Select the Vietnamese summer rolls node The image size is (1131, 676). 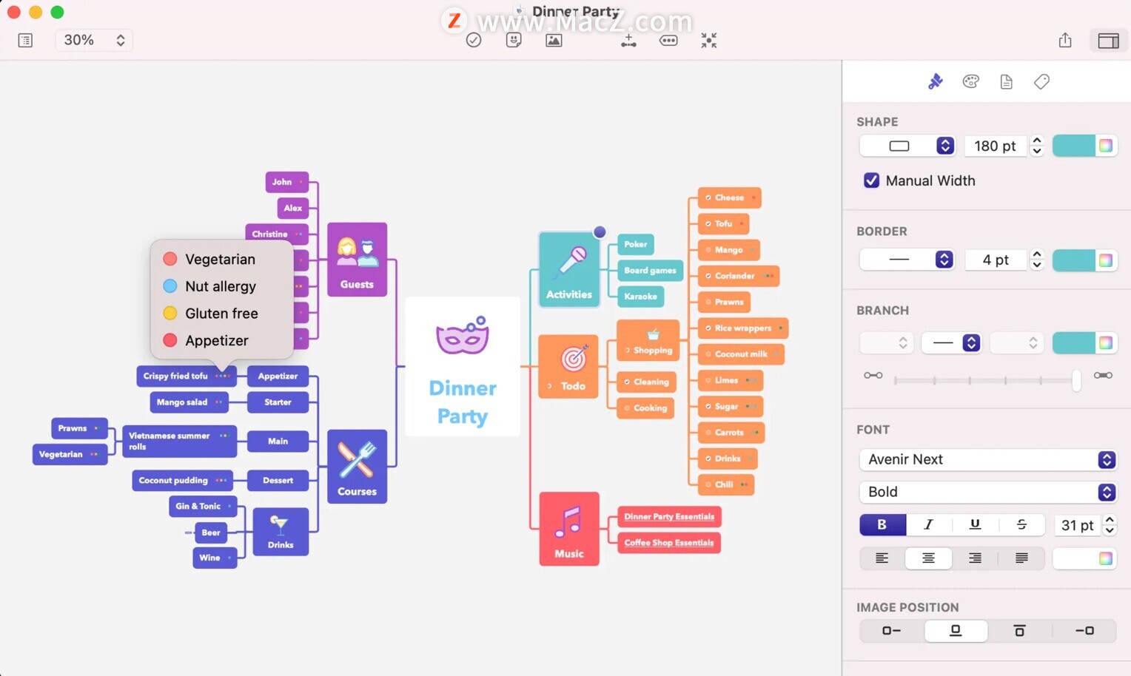[179, 442]
